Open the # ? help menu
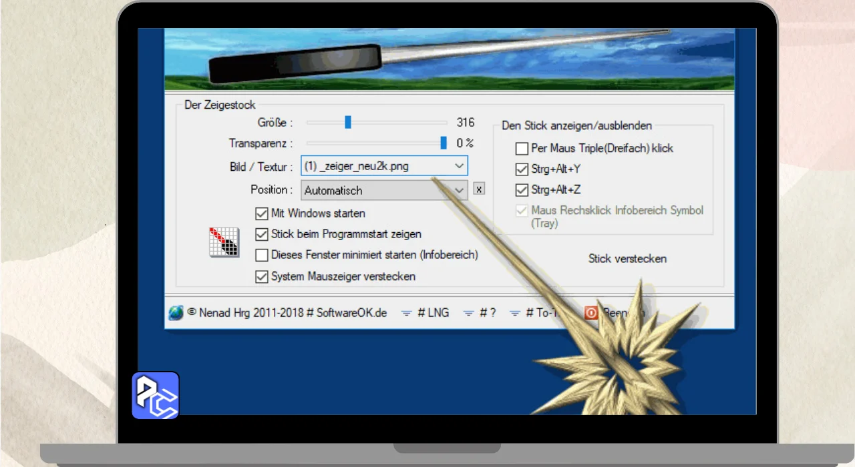 [480, 312]
